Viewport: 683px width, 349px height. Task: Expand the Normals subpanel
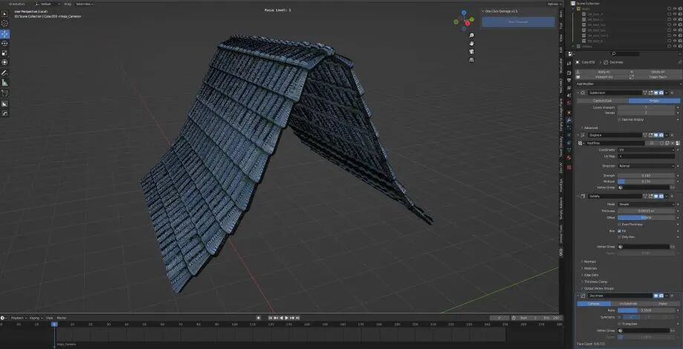click(x=589, y=262)
